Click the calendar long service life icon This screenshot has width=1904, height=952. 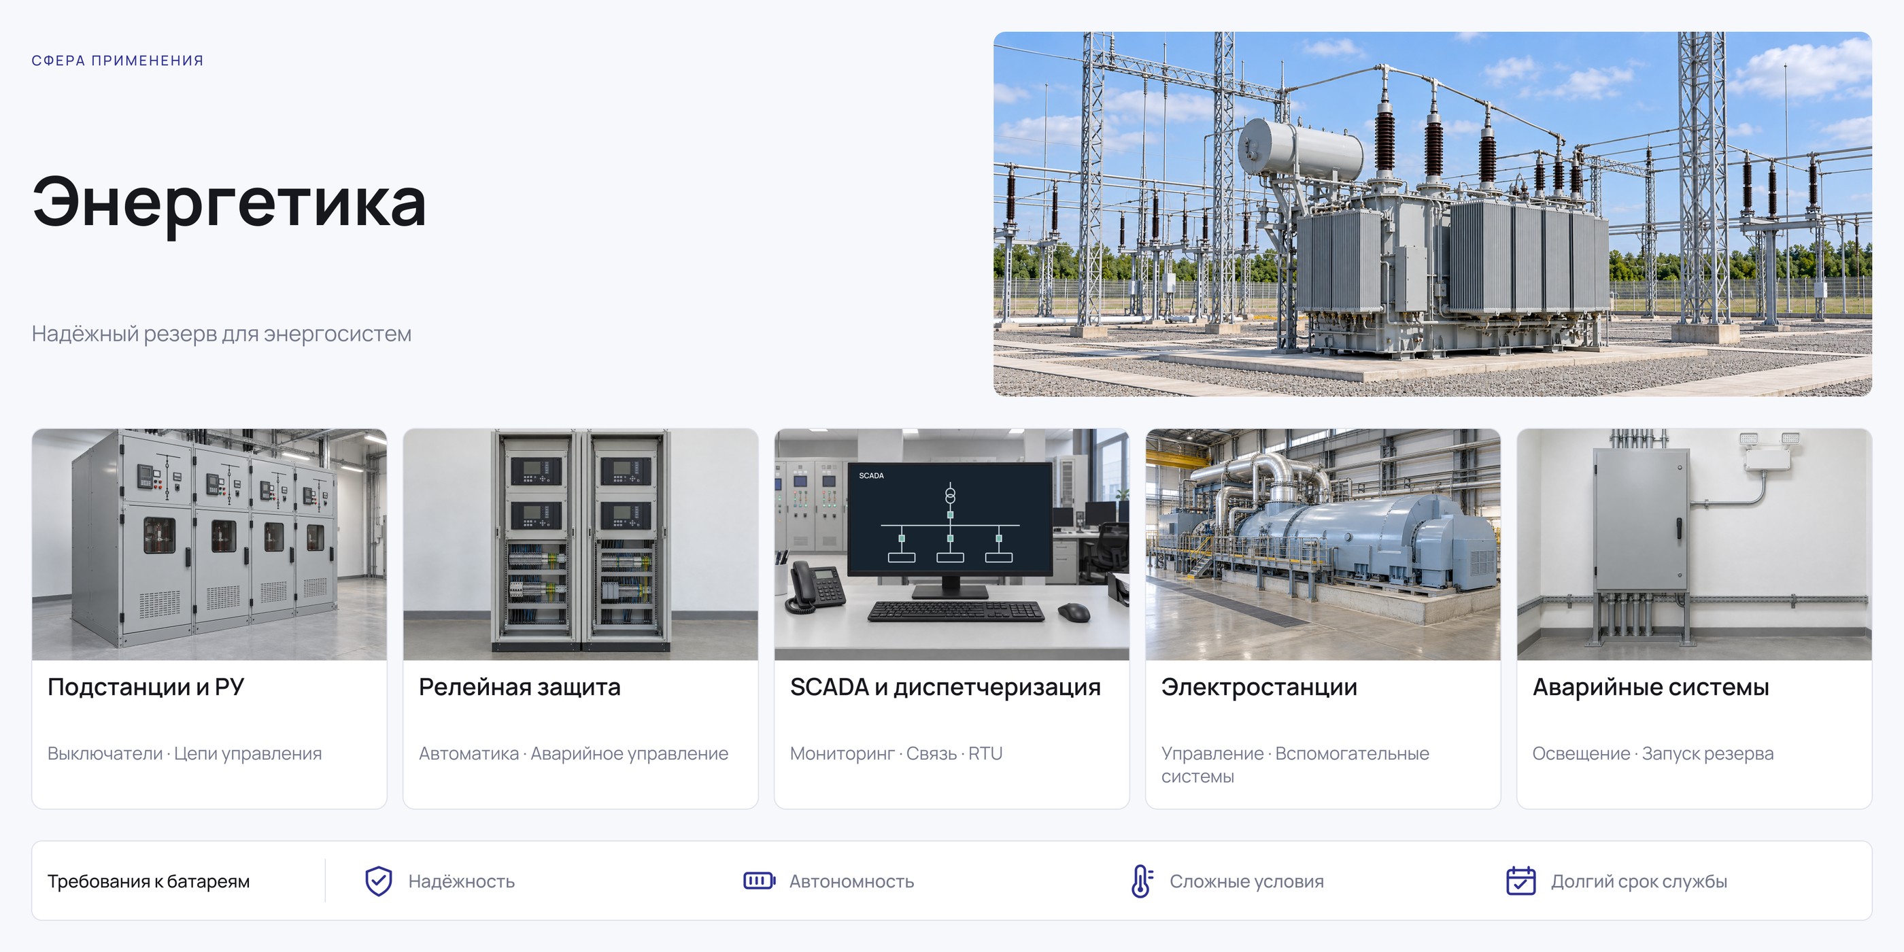coord(1520,881)
